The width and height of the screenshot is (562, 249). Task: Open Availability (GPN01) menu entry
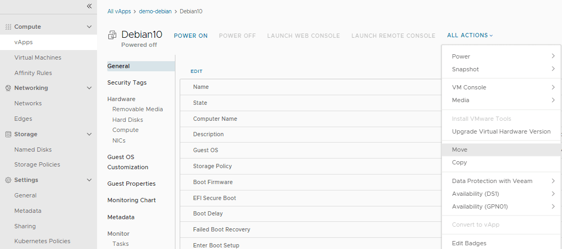(501, 206)
